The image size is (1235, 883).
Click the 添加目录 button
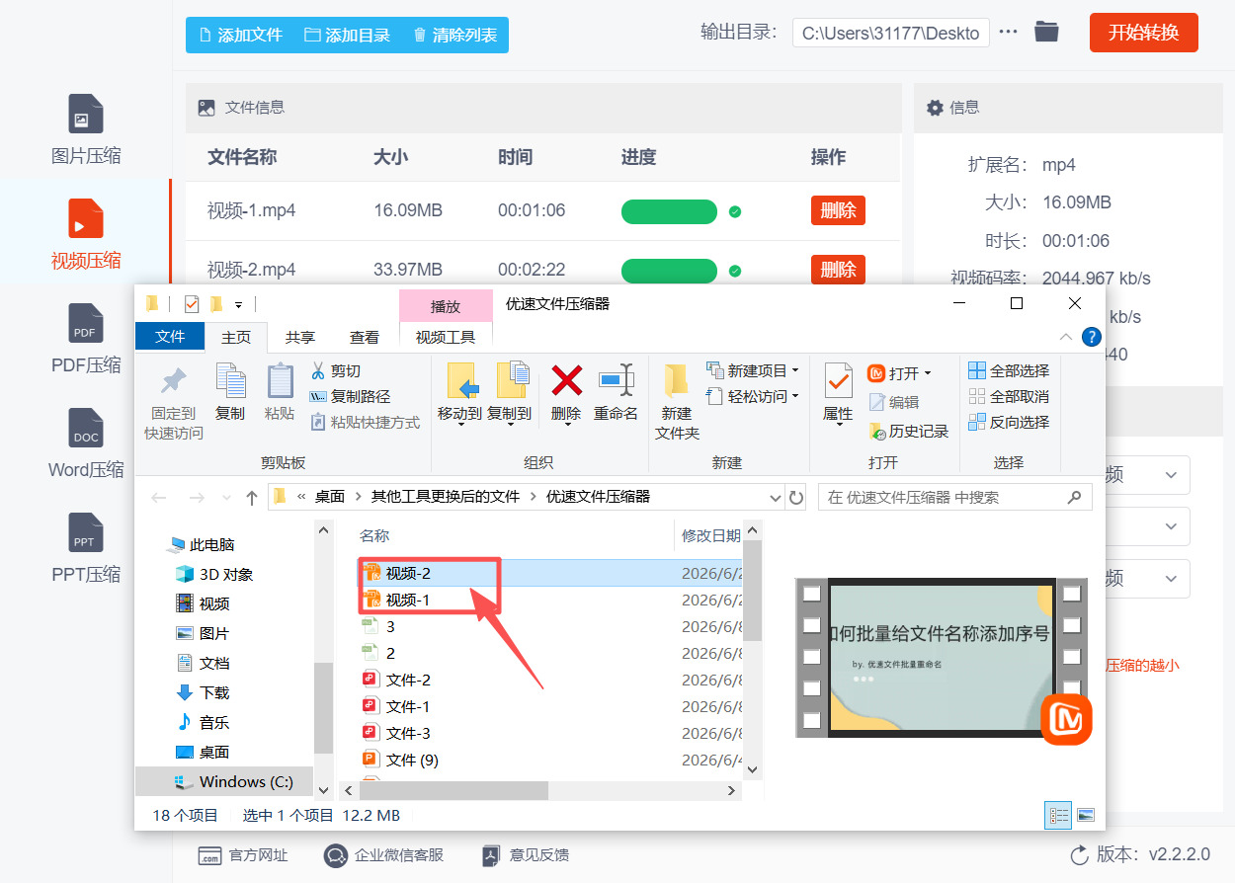pos(347,35)
